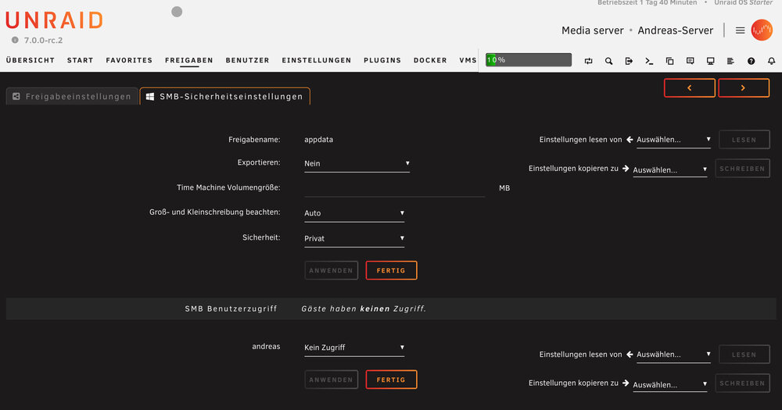
Task: Click the '7.0.0-rc.2' version text
Action: [x=43, y=41]
